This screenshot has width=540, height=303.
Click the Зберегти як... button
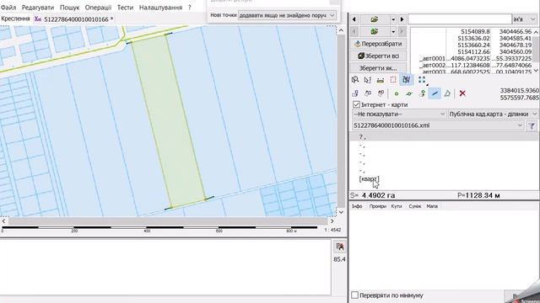coord(378,68)
